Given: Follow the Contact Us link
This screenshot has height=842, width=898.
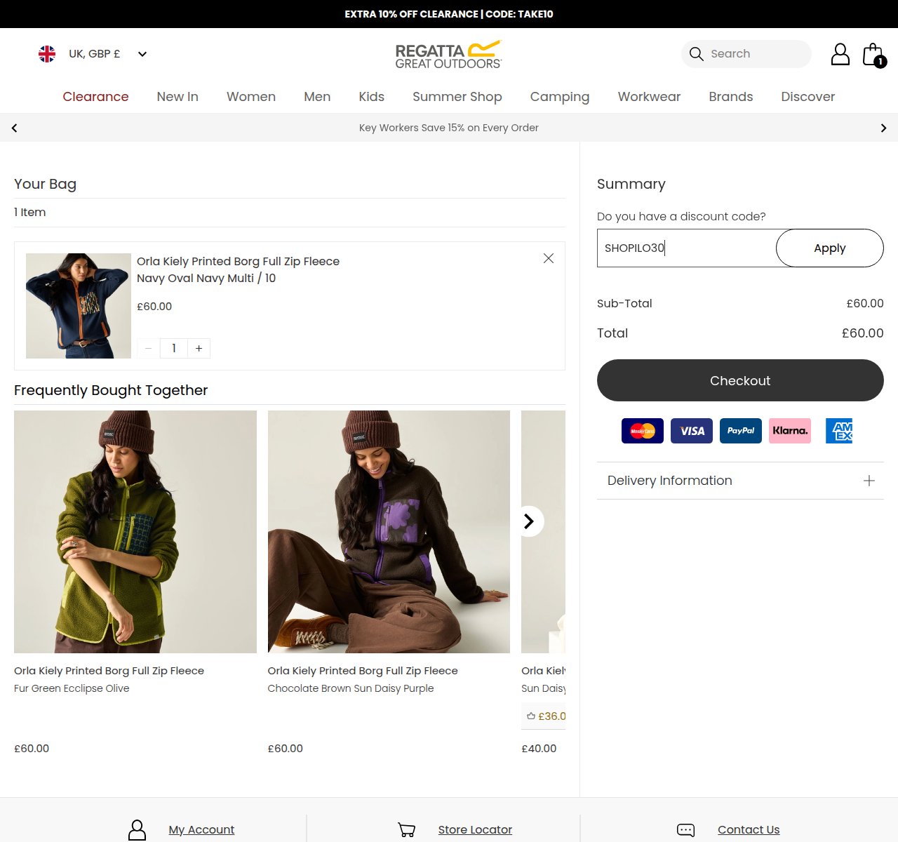Looking at the screenshot, I should [749, 830].
